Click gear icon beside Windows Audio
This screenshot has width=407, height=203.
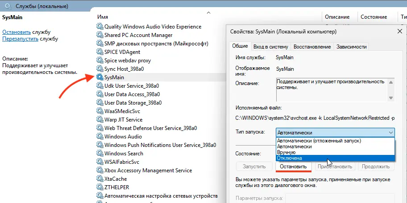(100, 137)
